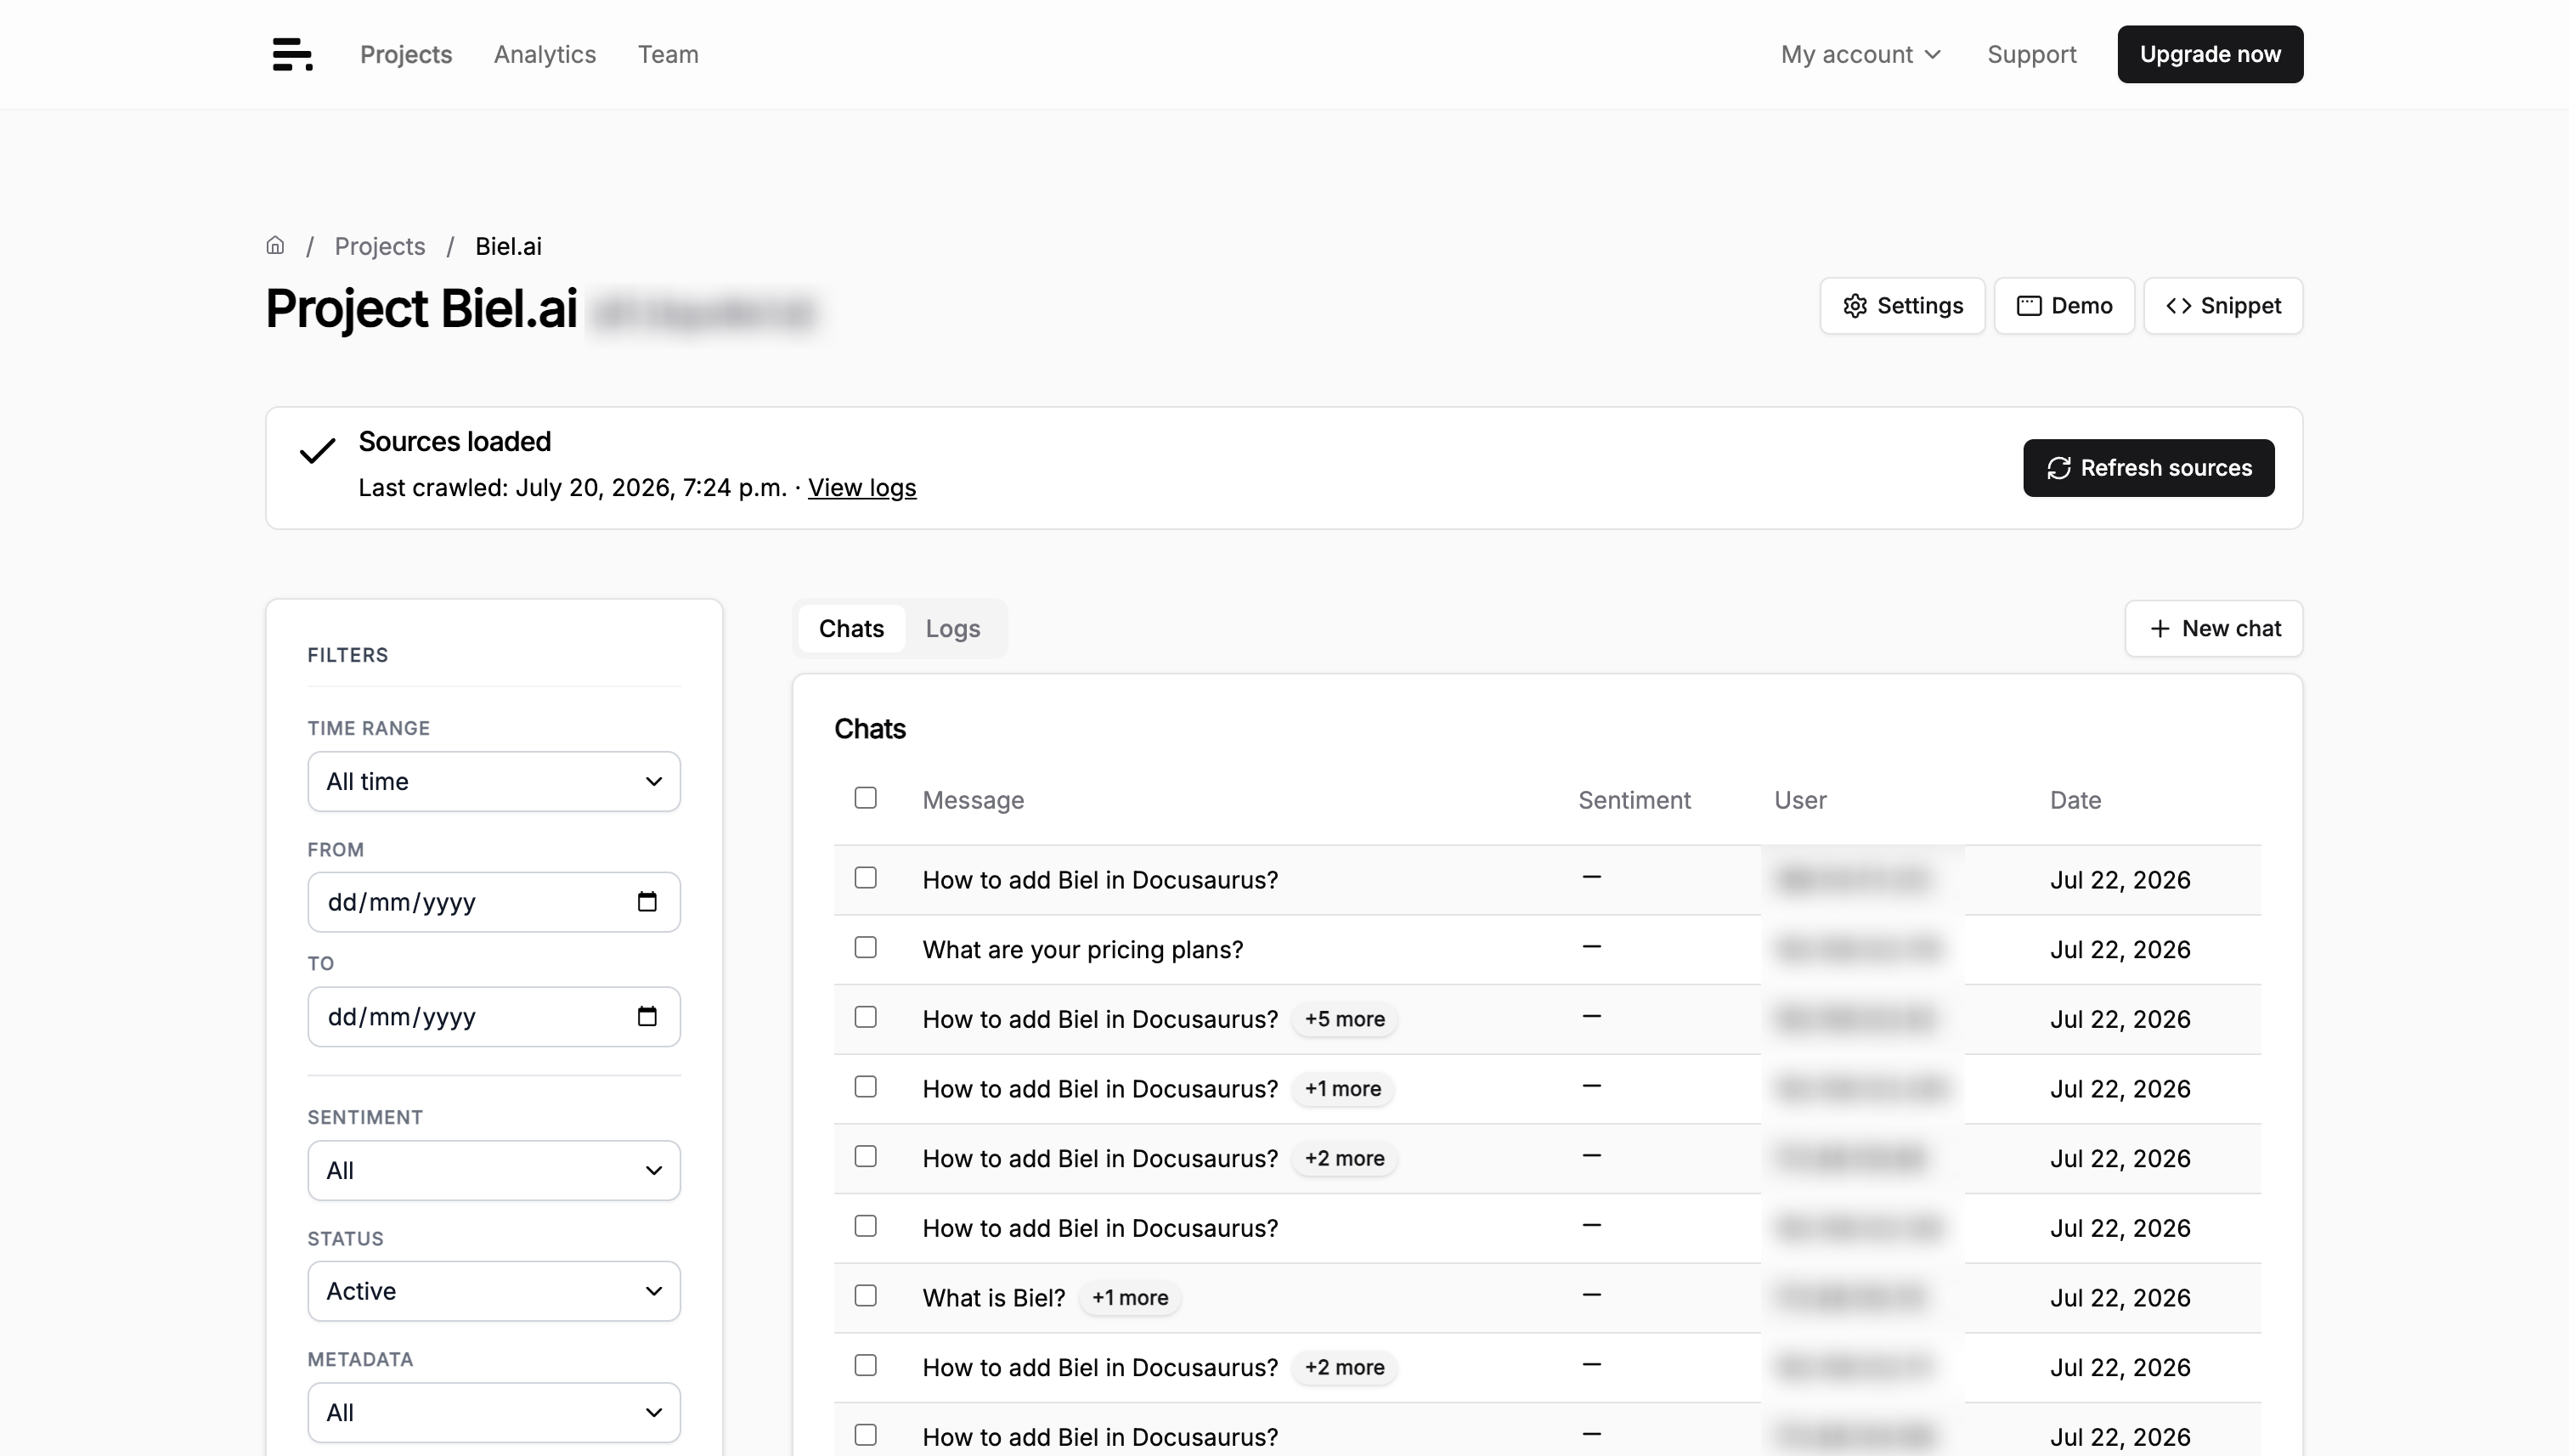This screenshot has width=2569, height=1456.
Task: Select the Chats tab
Action: click(851, 628)
